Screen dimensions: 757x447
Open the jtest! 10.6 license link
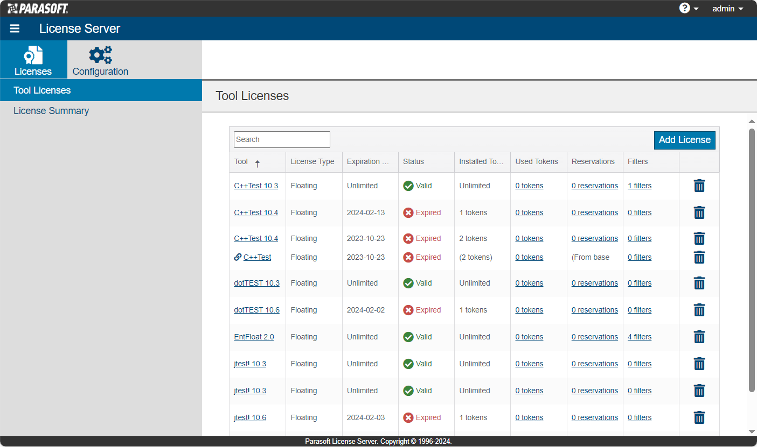(250, 417)
